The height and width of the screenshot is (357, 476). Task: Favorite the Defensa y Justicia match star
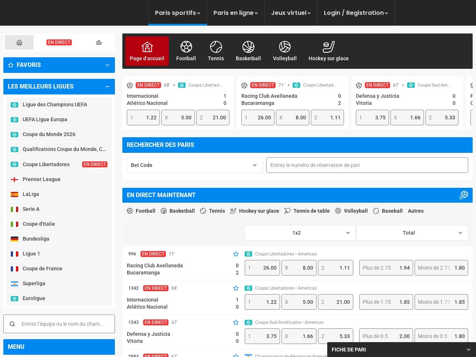click(236, 322)
